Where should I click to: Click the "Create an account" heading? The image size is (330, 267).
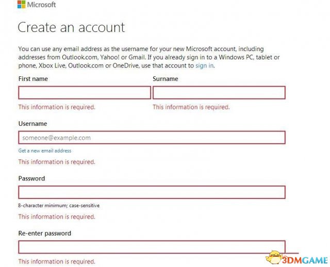click(x=71, y=27)
